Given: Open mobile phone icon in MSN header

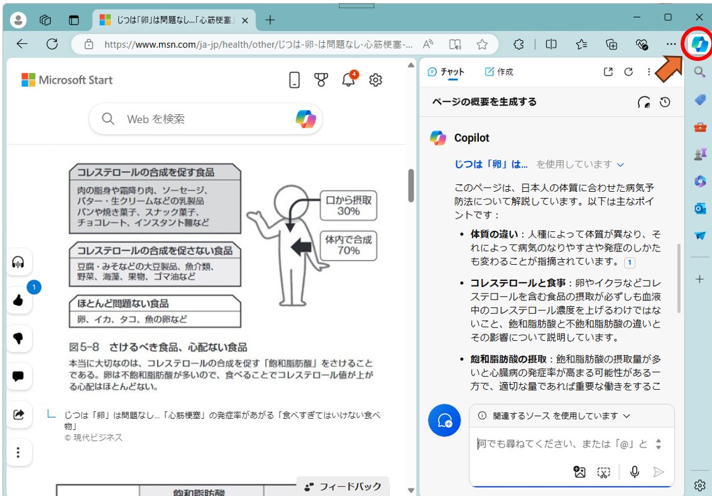Looking at the screenshot, I should point(294,80).
